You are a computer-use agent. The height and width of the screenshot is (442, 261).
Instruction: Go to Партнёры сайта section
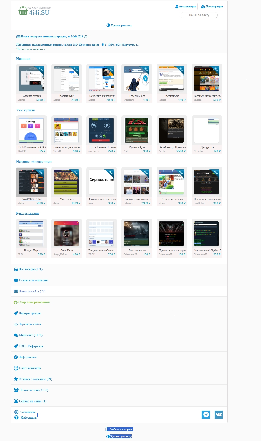point(29,324)
